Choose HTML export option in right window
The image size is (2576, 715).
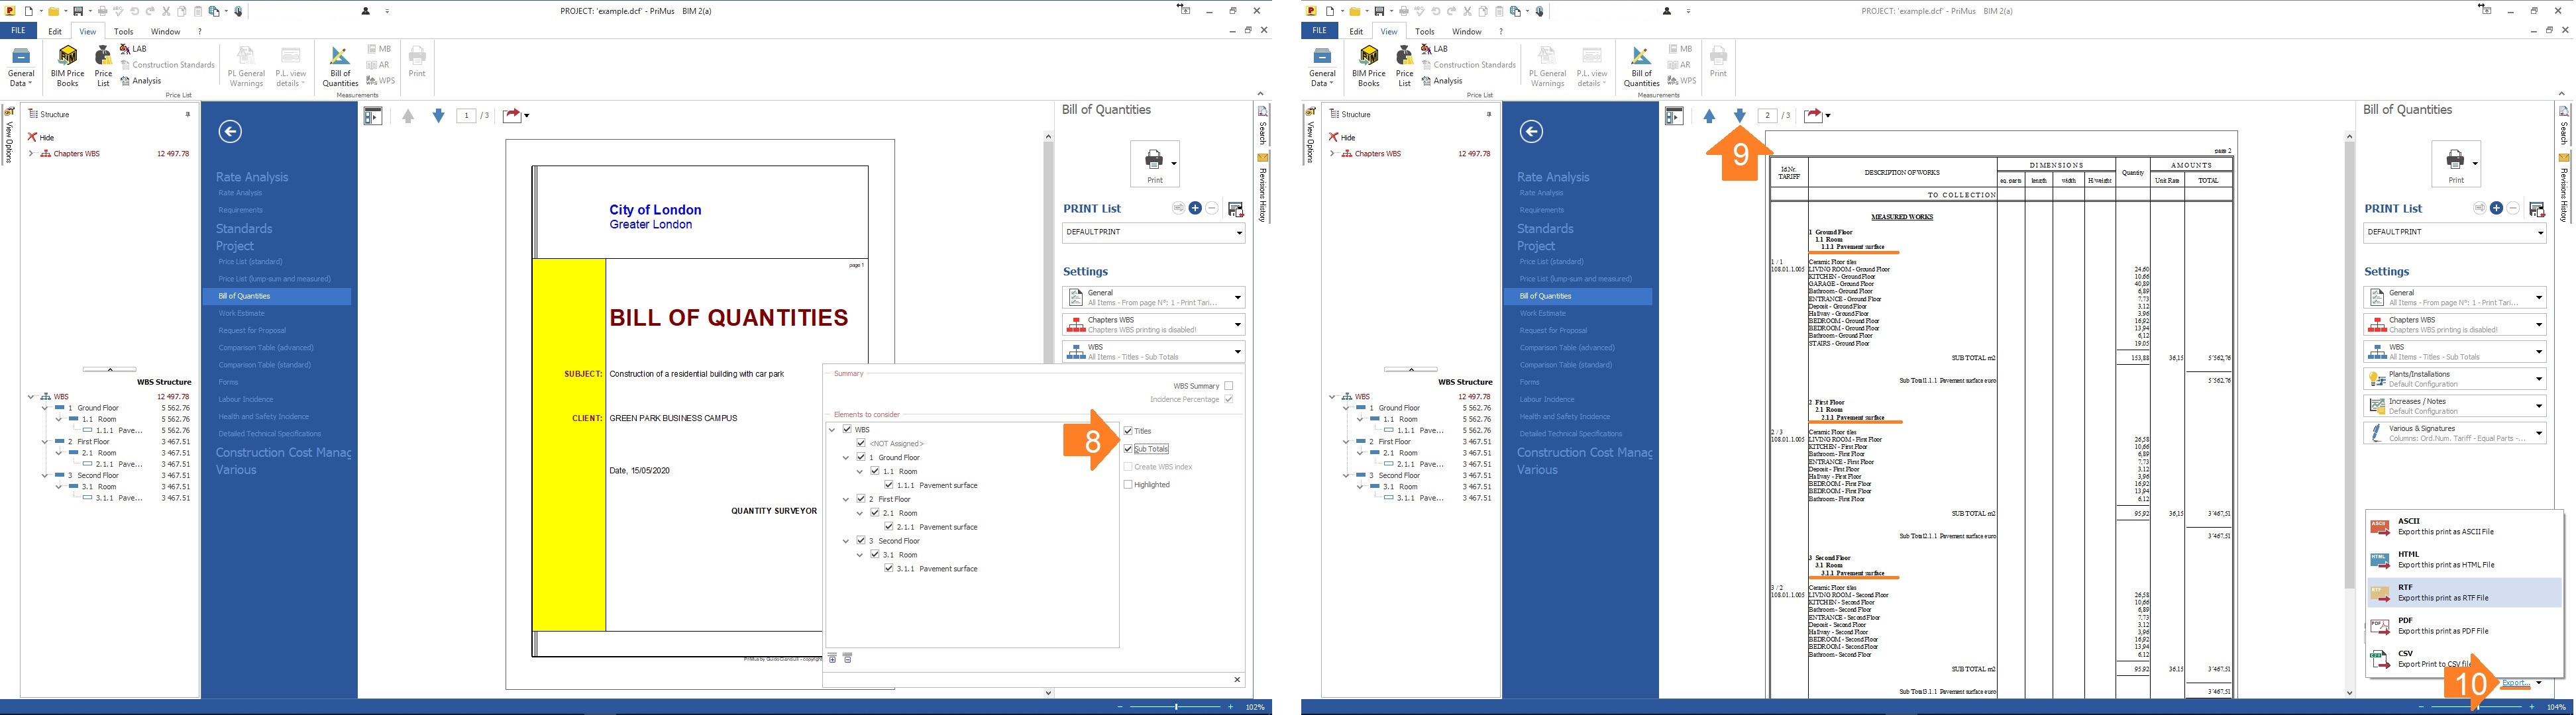(2464, 559)
